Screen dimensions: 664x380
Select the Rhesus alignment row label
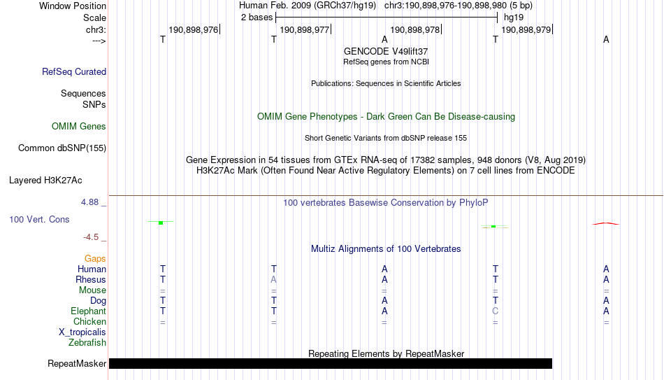[91, 279]
